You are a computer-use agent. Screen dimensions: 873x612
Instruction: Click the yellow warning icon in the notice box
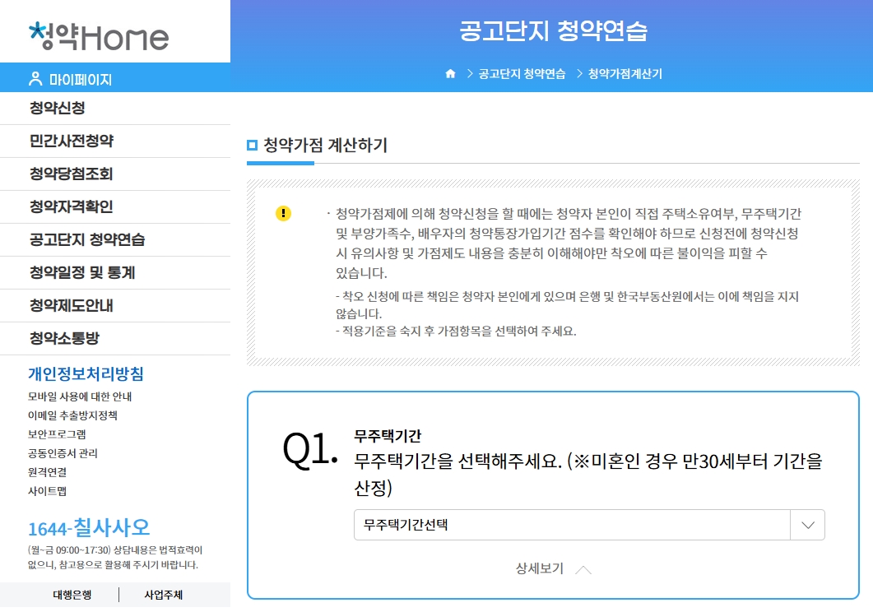(x=284, y=213)
